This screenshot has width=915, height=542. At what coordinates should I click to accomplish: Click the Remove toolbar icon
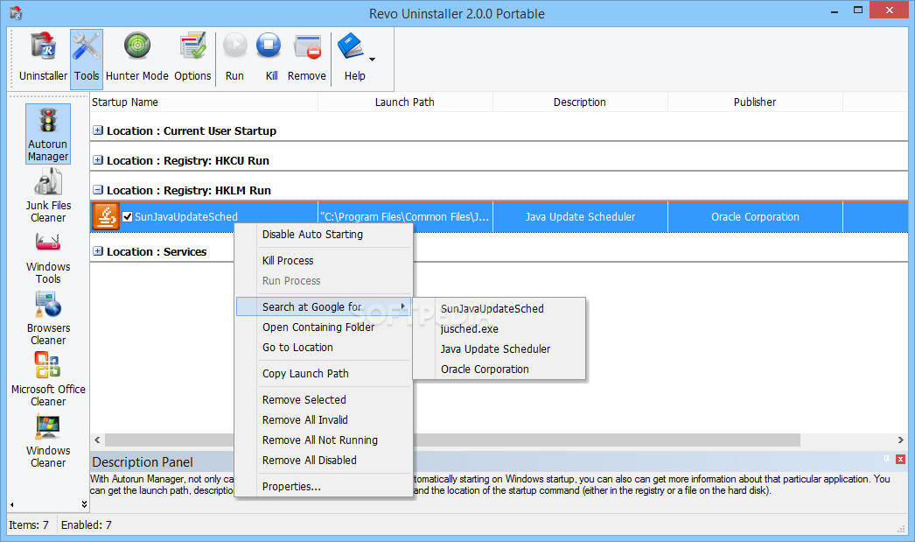308,46
